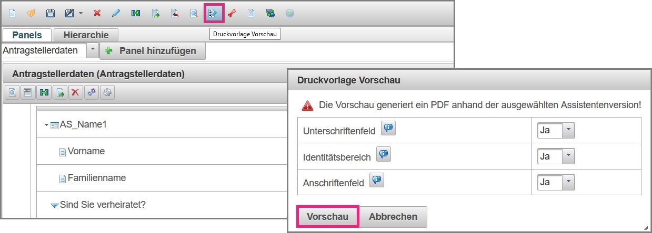Click the new blank document icon
The image size is (652, 233).
coord(12,13)
